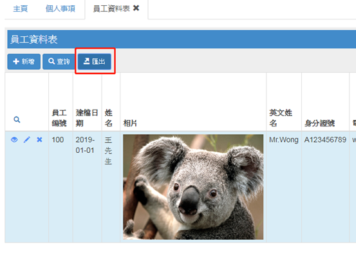
Task: Click the 查詢 search button
Action: pos(59,61)
